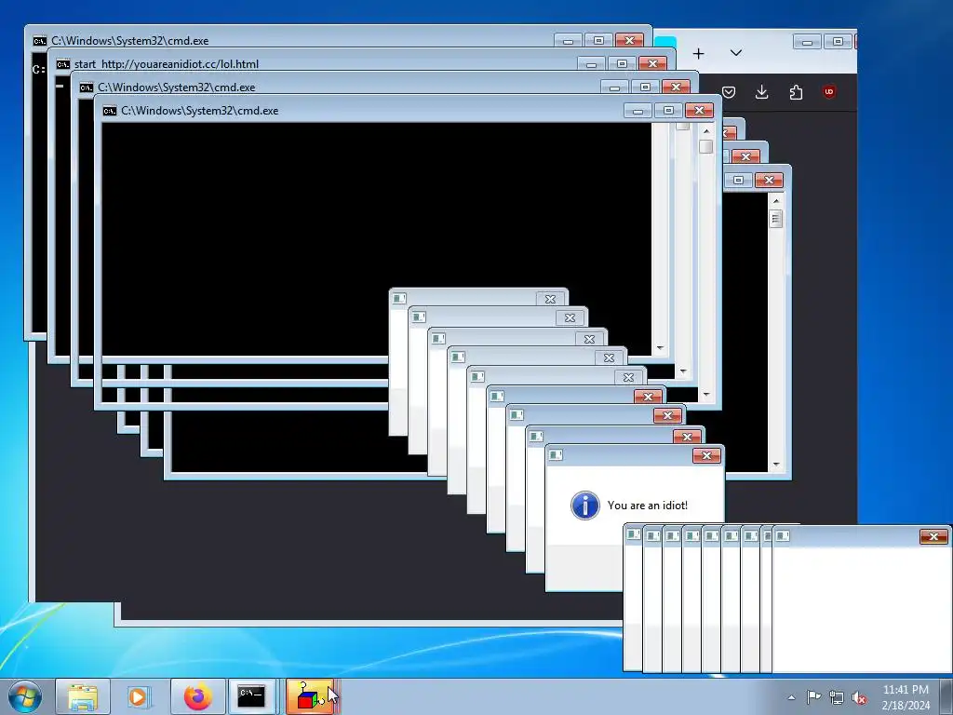
Task: Switch to Firefox via taskbar icon
Action: (x=197, y=696)
